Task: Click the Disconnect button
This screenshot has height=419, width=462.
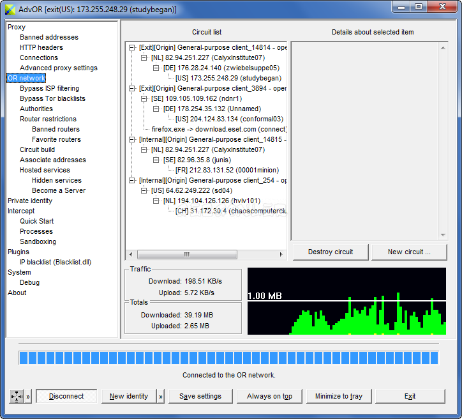Action: pos(66,396)
